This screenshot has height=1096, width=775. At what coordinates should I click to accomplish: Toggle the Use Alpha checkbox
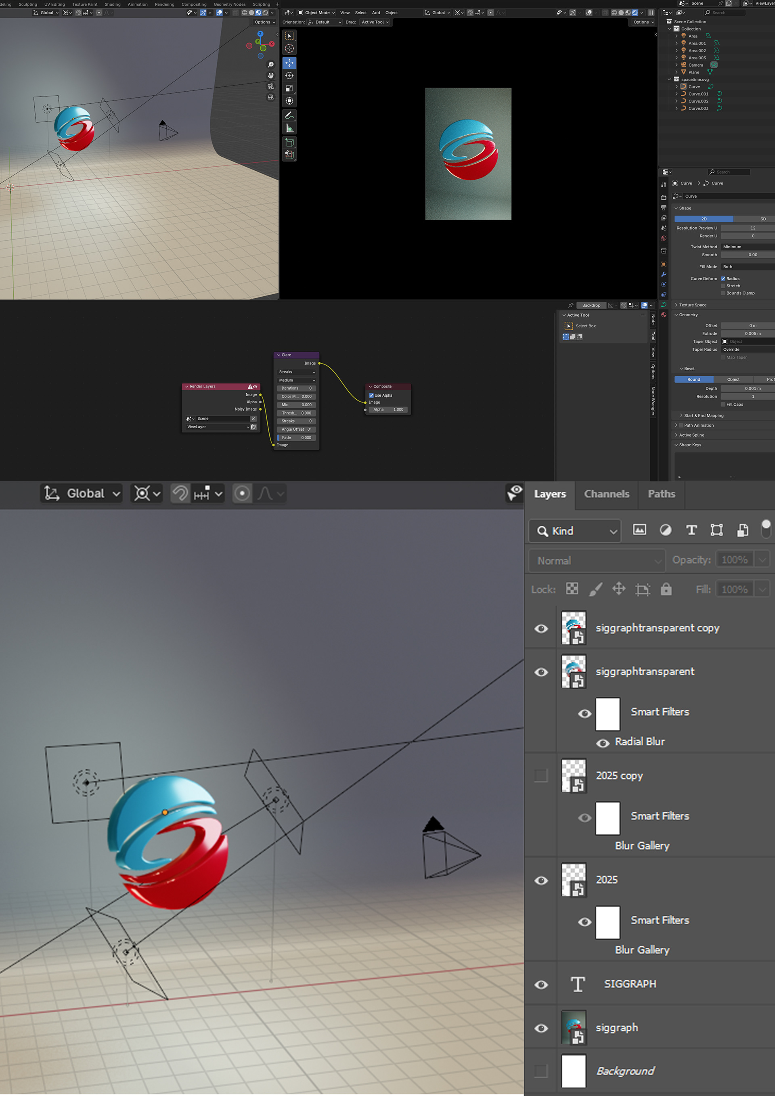pos(371,395)
